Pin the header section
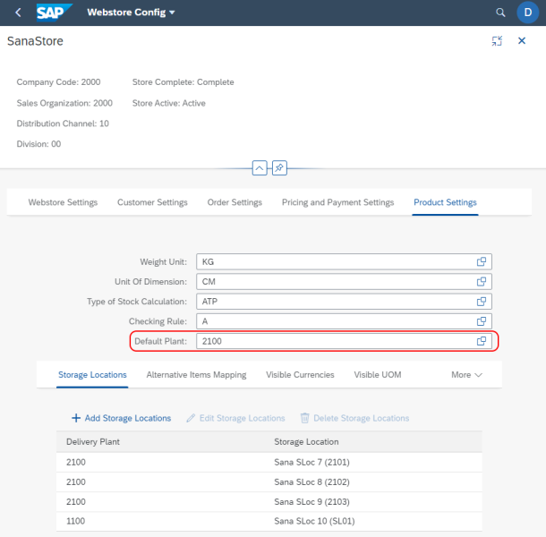Viewport: 546px width, 537px height. [279, 168]
